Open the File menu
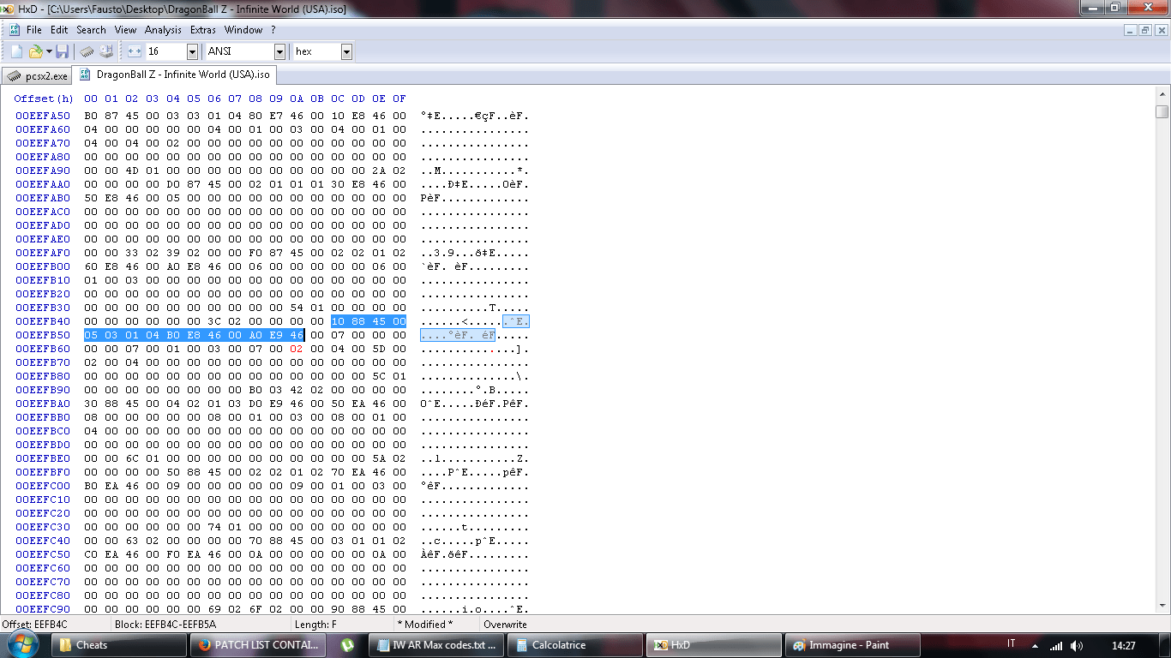 pyautogui.click(x=33, y=29)
